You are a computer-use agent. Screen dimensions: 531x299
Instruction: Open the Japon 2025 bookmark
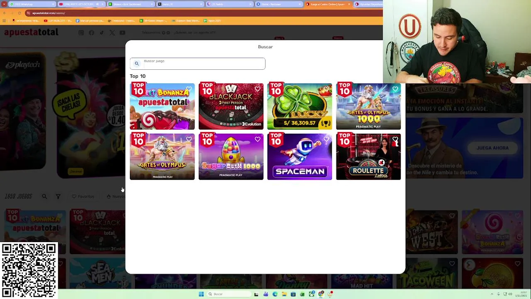(212, 20)
